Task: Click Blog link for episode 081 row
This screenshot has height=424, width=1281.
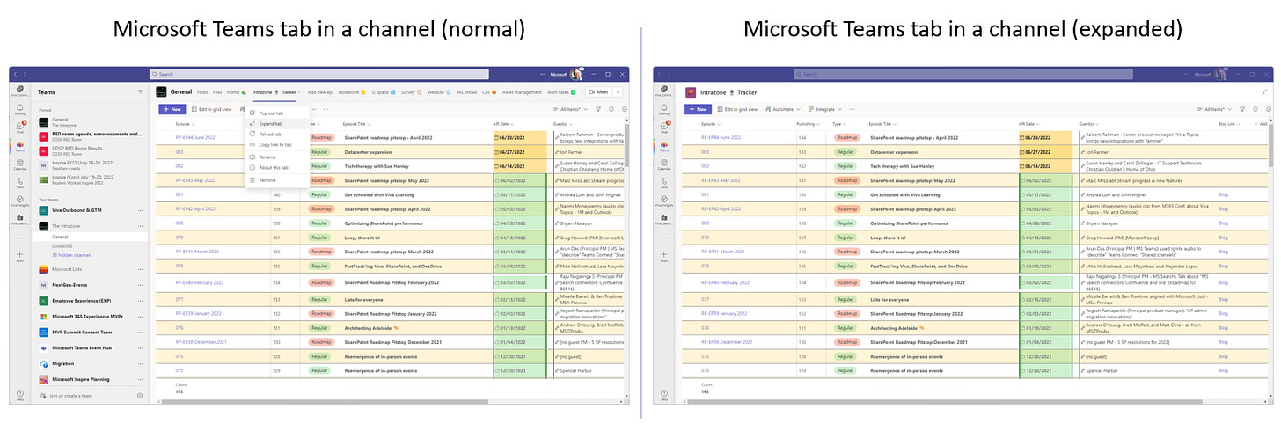Action: click(x=1223, y=194)
